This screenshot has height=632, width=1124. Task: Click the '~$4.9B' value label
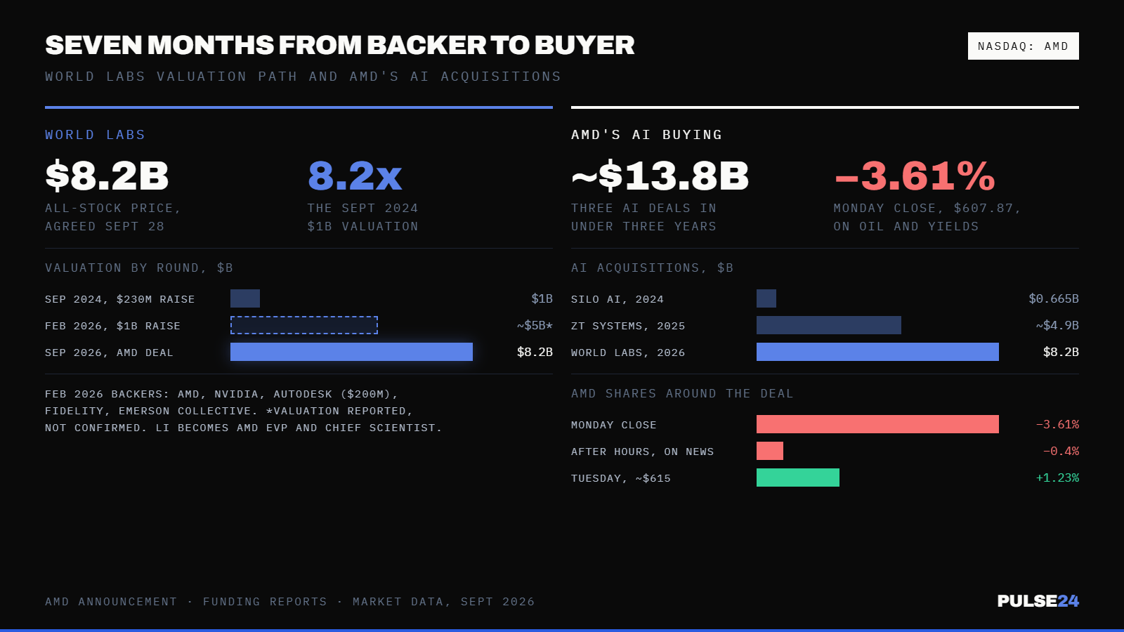(1057, 326)
